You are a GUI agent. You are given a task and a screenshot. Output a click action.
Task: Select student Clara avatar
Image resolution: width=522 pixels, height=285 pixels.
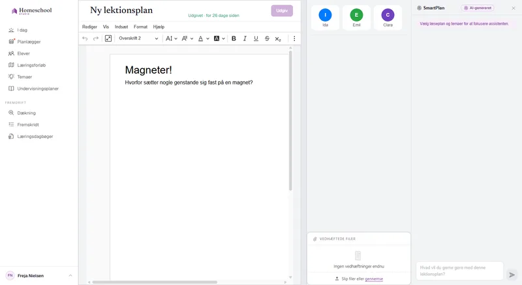tap(388, 15)
